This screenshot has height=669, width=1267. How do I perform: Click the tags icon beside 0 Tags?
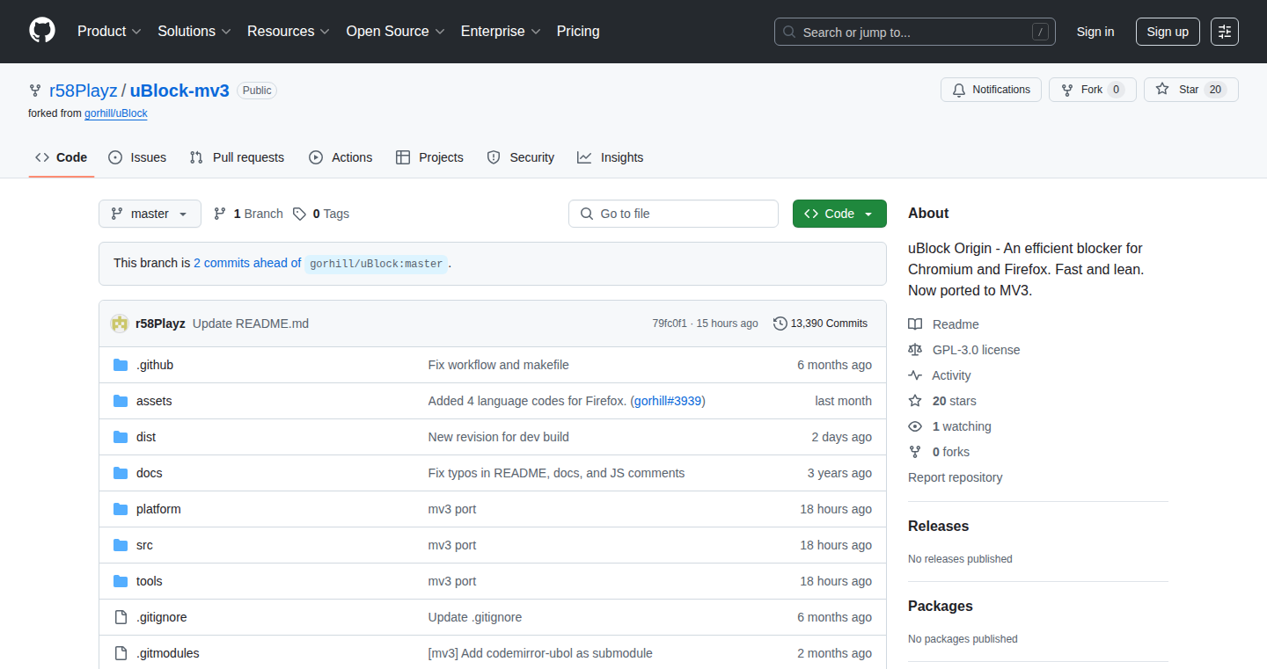coord(300,214)
